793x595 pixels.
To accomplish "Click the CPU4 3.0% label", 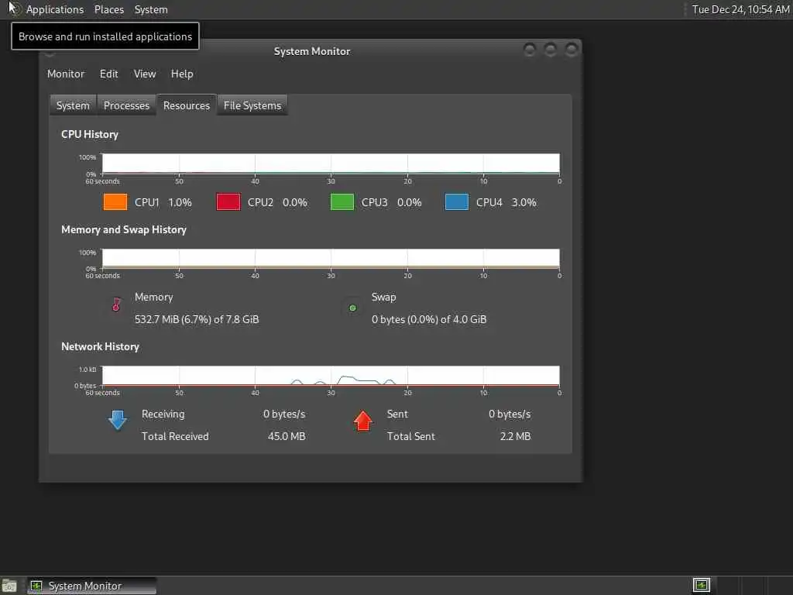I will coord(506,202).
